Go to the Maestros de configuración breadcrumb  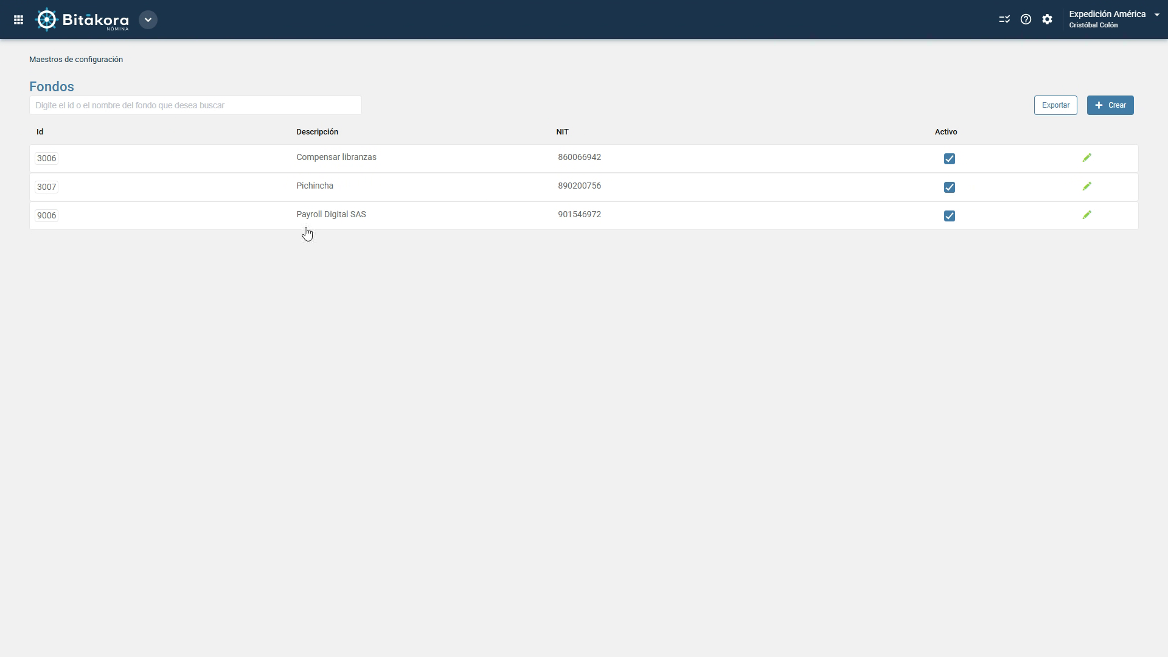point(76,60)
